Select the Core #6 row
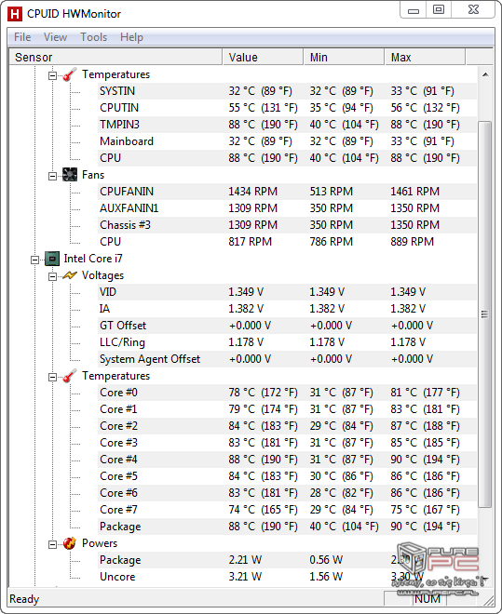This screenshot has width=502, height=614. click(287, 493)
